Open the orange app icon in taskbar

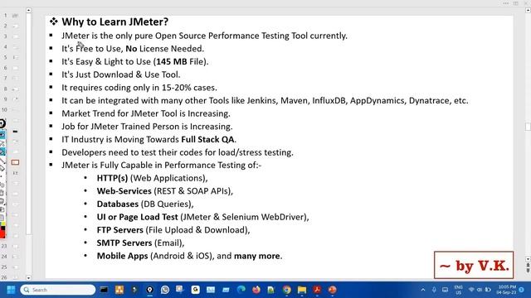(119, 290)
